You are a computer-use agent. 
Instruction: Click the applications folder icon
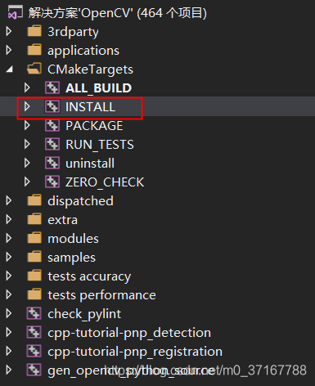pyautogui.click(x=34, y=50)
